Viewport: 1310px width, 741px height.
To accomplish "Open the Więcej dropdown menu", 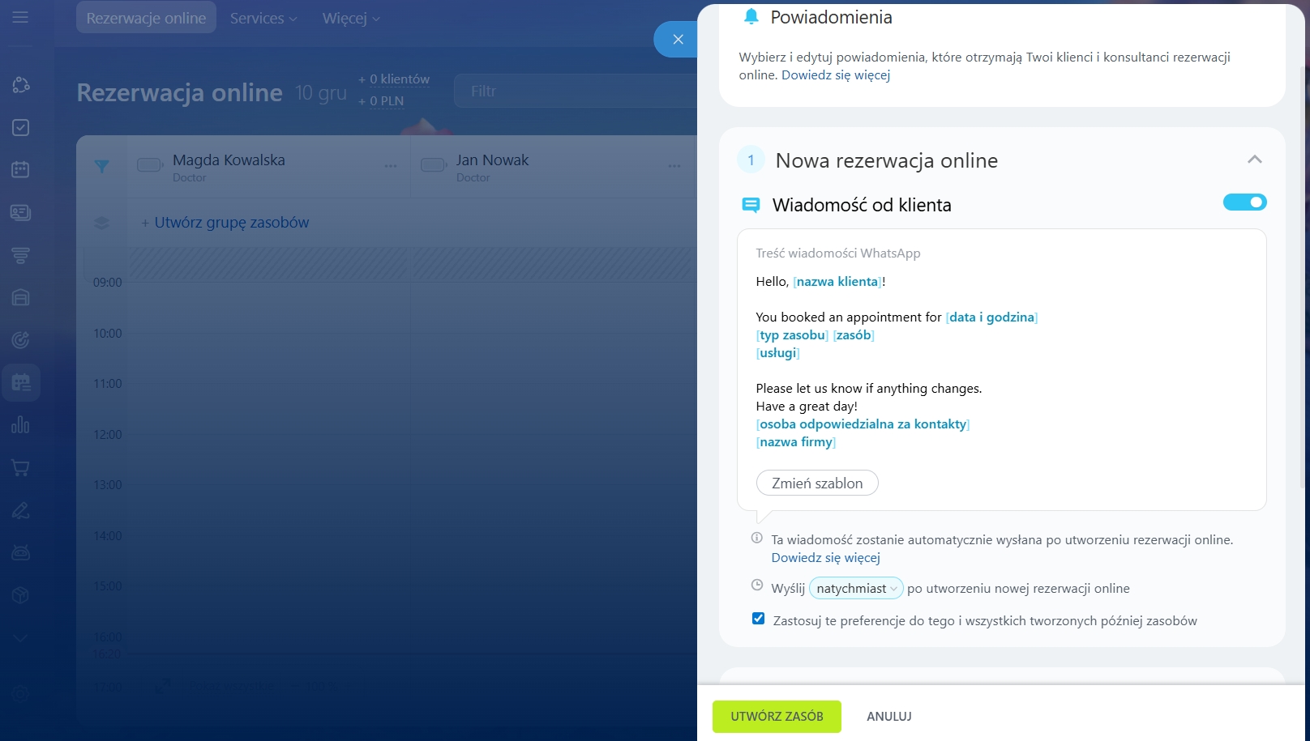I will [351, 18].
